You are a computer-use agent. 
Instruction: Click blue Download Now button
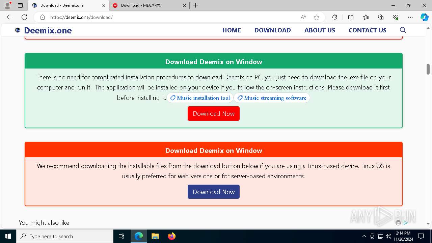[x=214, y=192]
